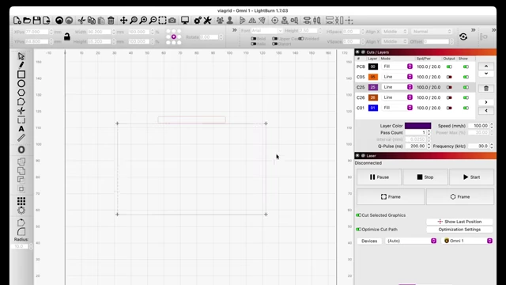
Task: Select the Rectangle tool
Action: 21,74
